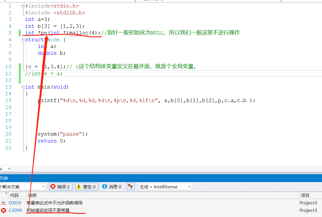
Task: Open error code link E0059
Action: pos(15,203)
